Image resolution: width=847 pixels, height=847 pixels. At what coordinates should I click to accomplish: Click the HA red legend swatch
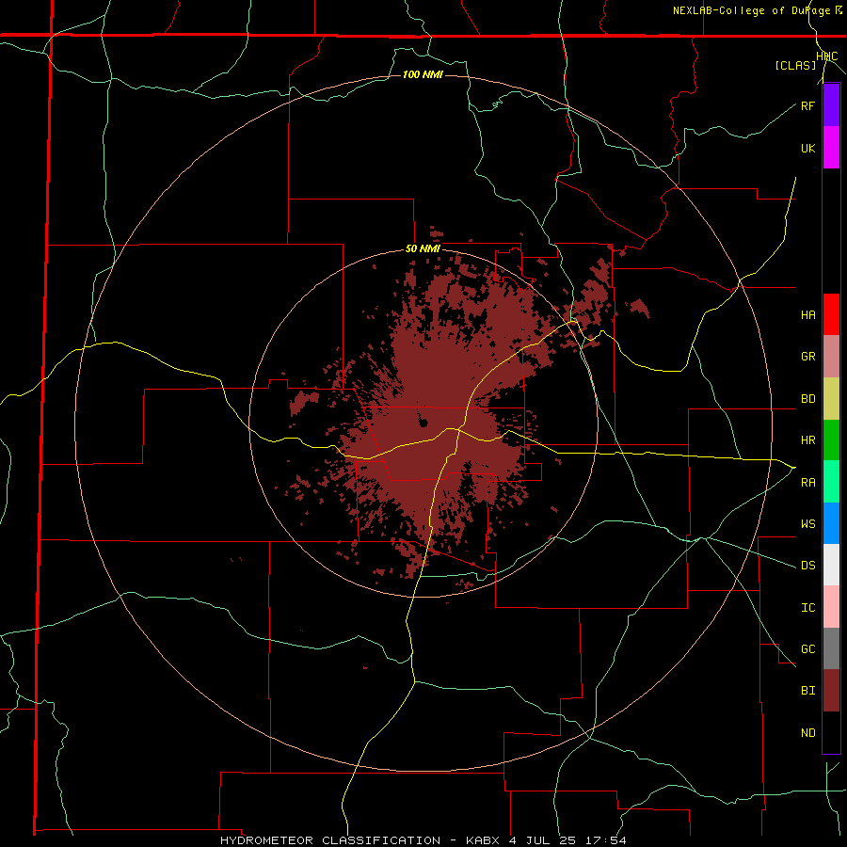tap(831, 314)
